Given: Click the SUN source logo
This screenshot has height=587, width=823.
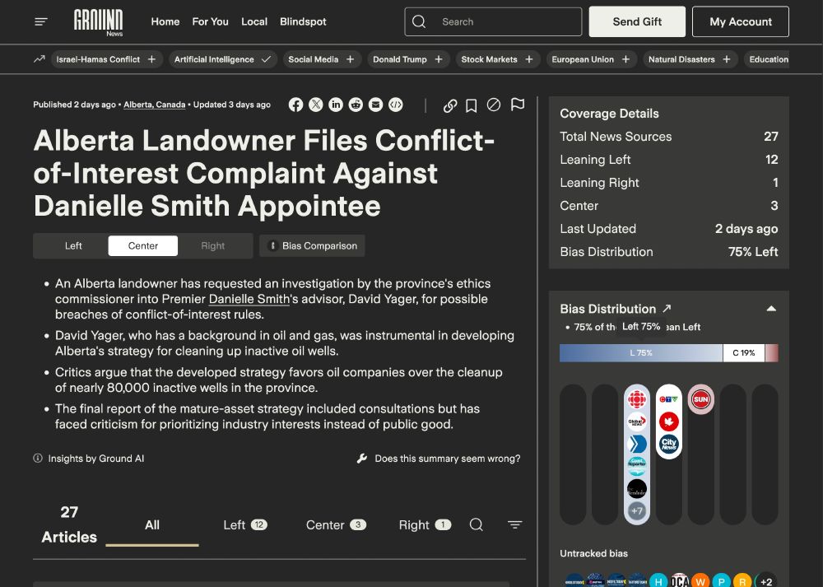Looking at the screenshot, I should (x=700, y=399).
